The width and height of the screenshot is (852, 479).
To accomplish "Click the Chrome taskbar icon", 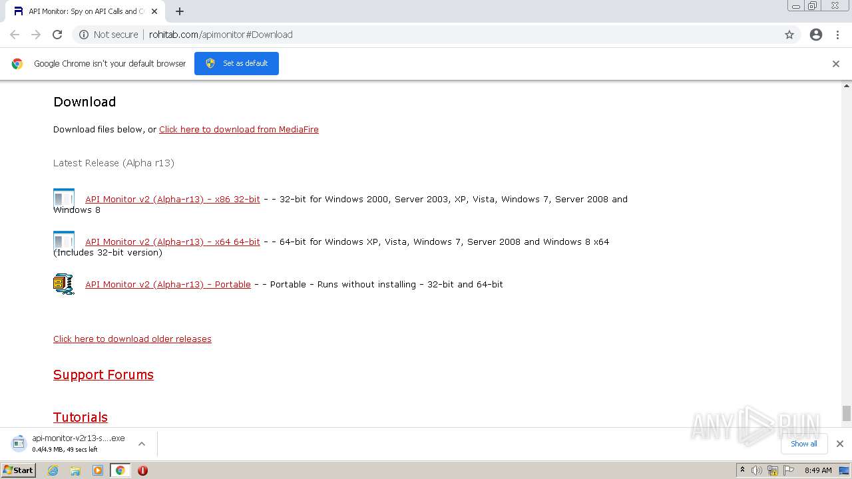I will coord(120,470).
